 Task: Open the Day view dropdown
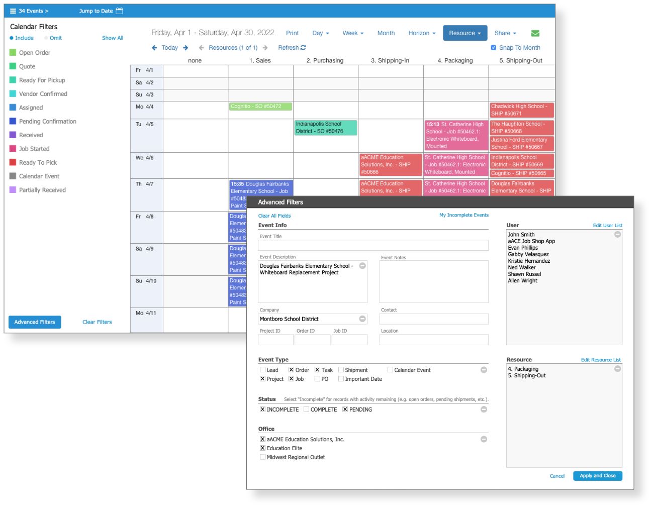point(320,33)
